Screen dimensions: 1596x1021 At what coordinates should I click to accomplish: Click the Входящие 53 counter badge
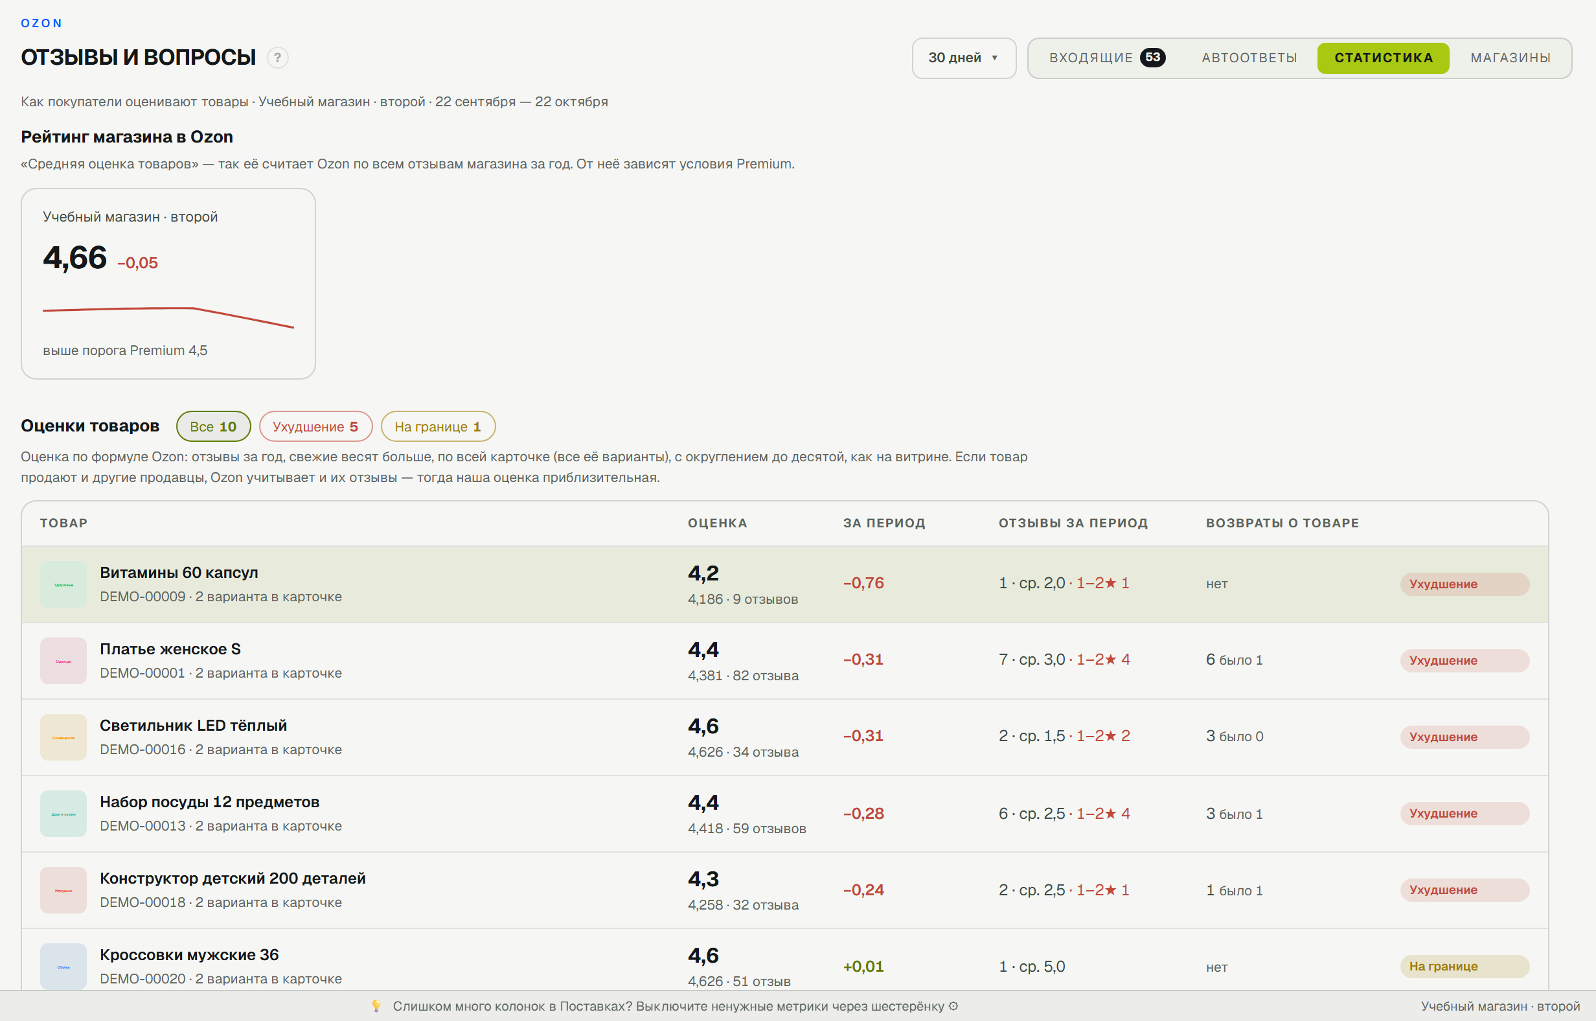(x=1152, y=58)
